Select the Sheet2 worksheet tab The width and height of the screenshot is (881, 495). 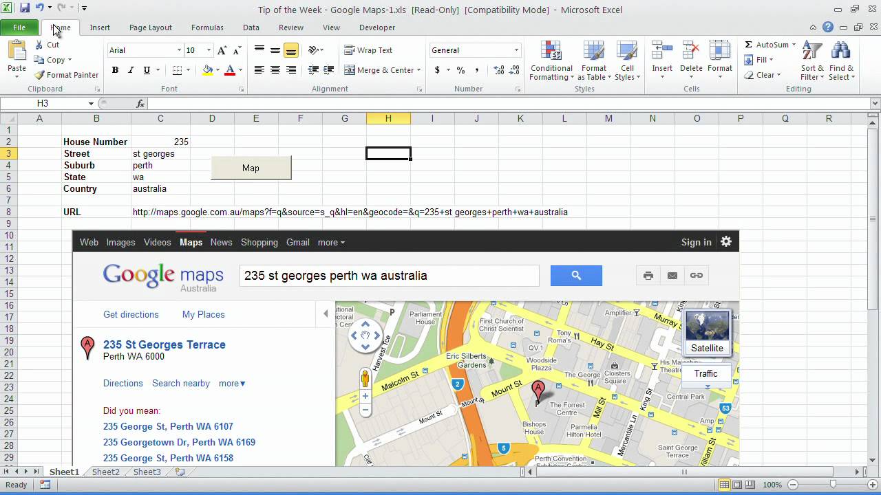[106, 472]
